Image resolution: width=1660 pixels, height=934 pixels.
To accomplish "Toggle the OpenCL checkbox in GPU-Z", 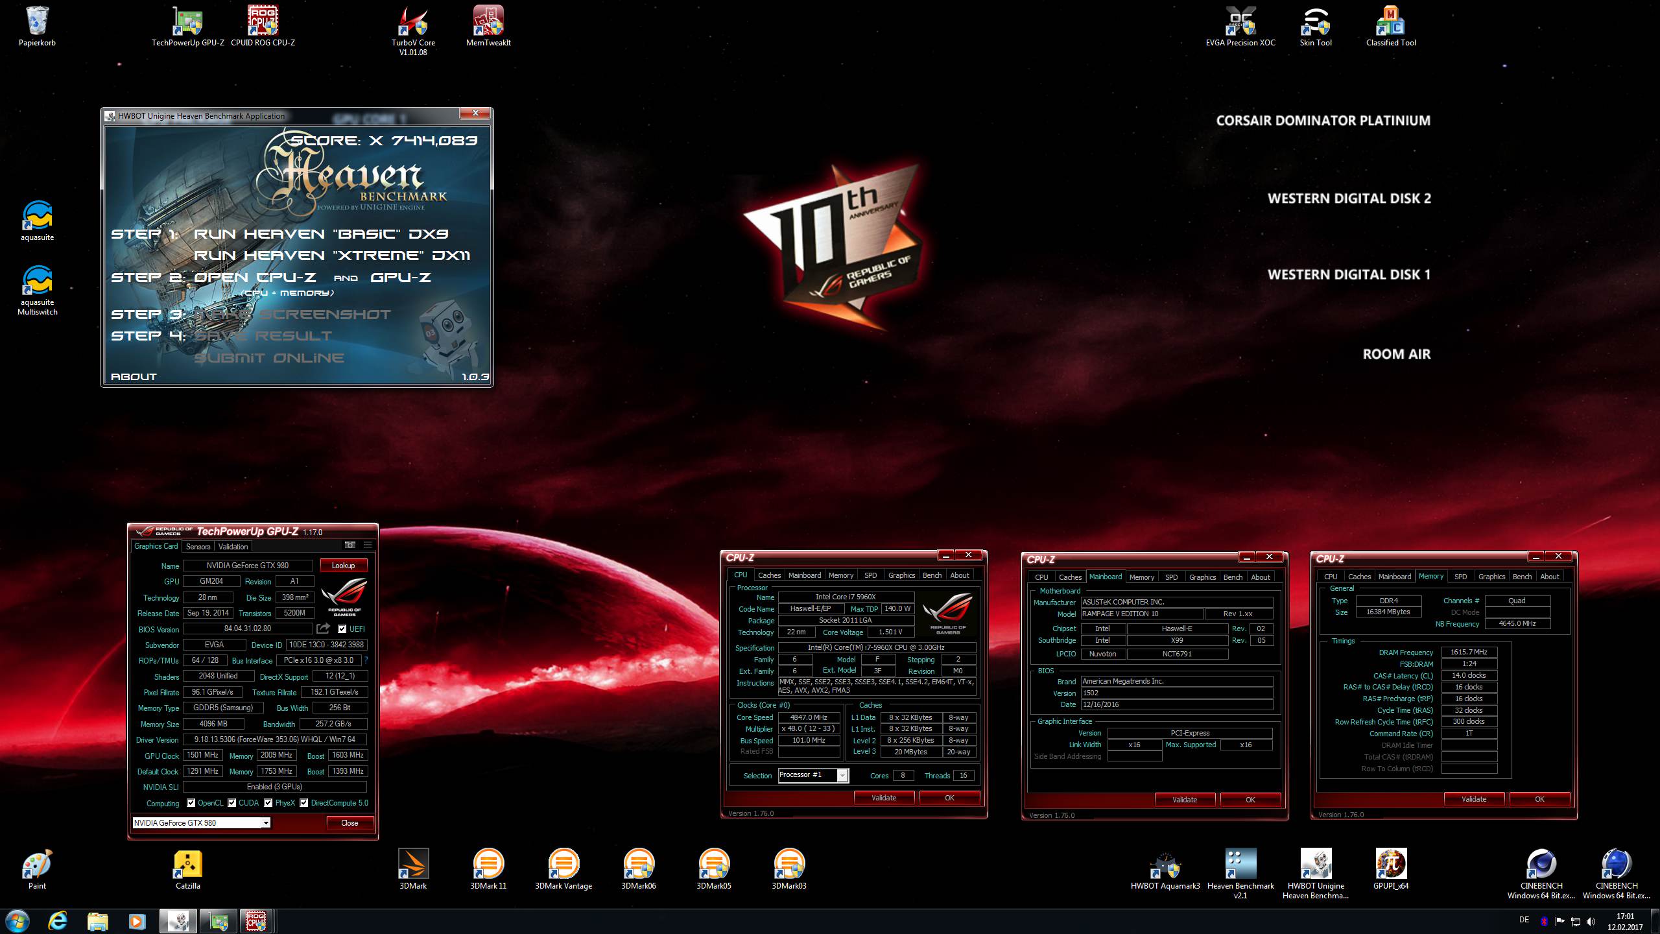I will tap(191, 803).
